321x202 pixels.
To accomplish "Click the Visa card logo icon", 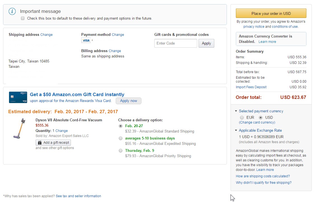I will [86, 41].
